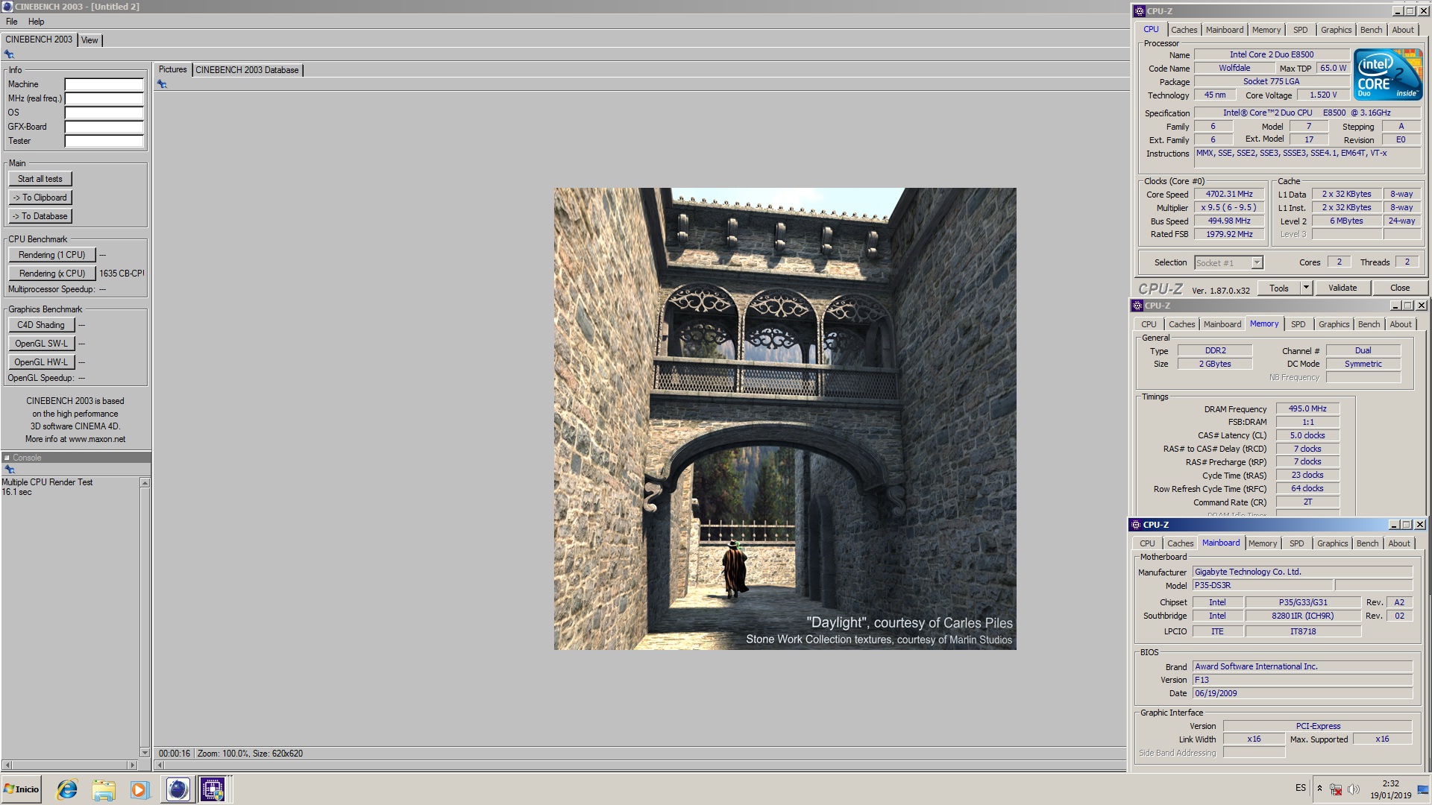Screen dimensions: 1432x805
Task: Click the network tray icon
Action: 1336,789
